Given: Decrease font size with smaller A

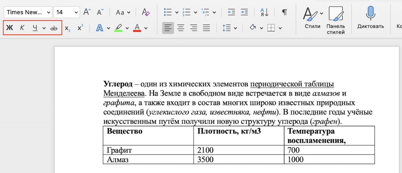Looking at the screenshot, I should coord(100,12).
